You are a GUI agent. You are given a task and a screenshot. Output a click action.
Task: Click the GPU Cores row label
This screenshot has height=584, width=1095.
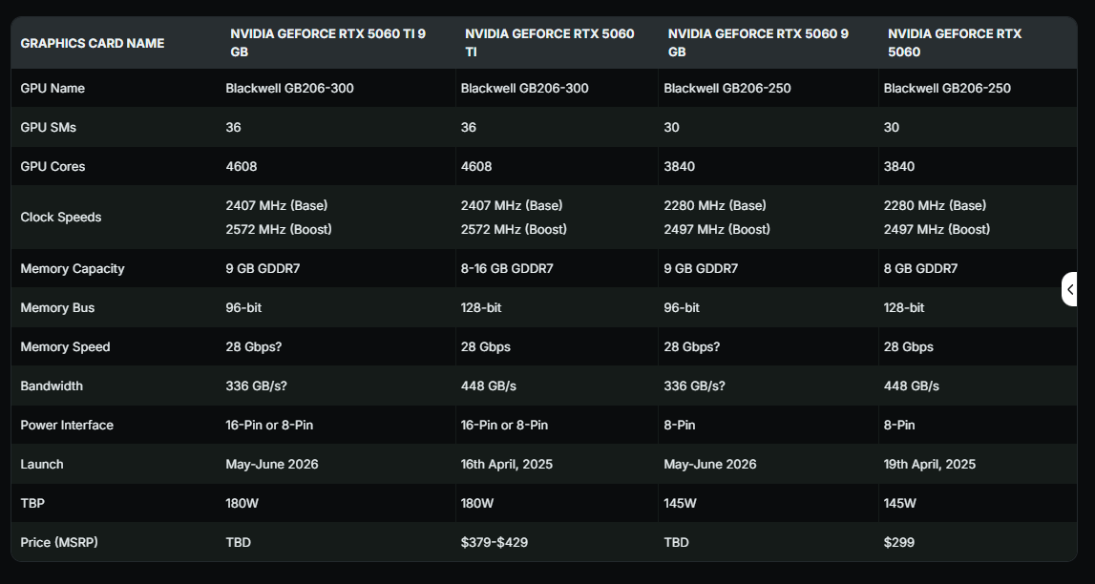(53, 166)
